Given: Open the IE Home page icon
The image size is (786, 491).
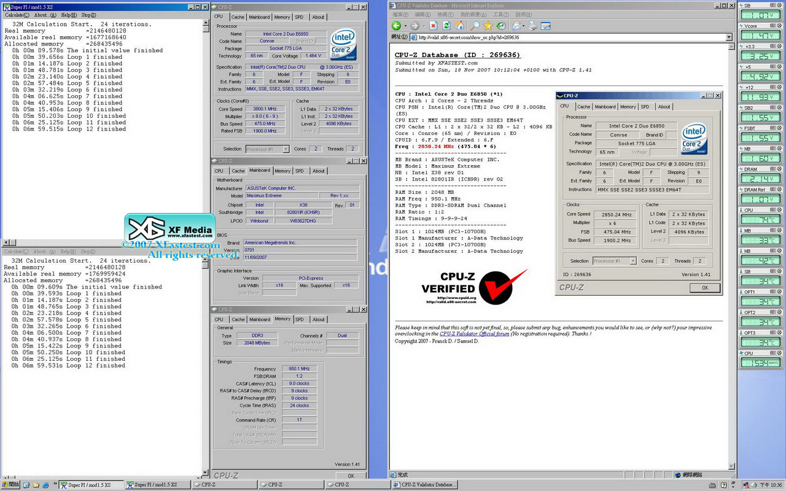Looking at the screenshot, I should pyautogui.click(x=459, y=26).
